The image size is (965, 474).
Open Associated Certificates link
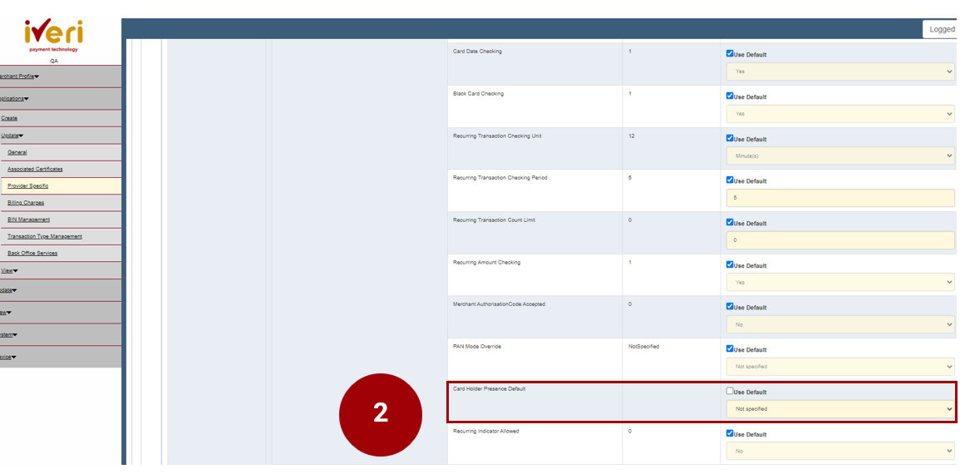pyautogui.click(x=35, y=170)
